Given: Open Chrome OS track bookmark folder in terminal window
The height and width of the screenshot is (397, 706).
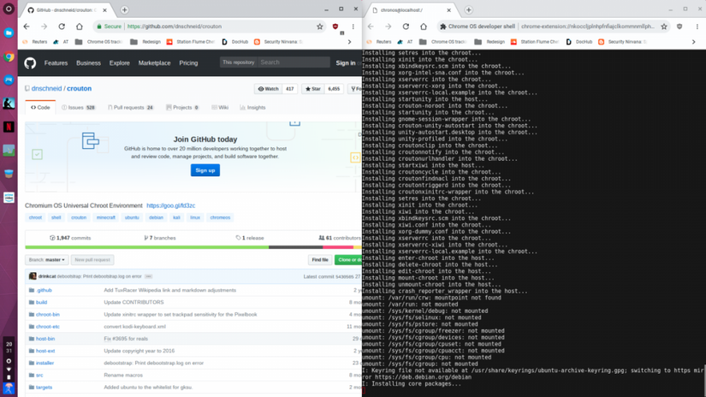Looking at the screenshot, I should 442,42.
